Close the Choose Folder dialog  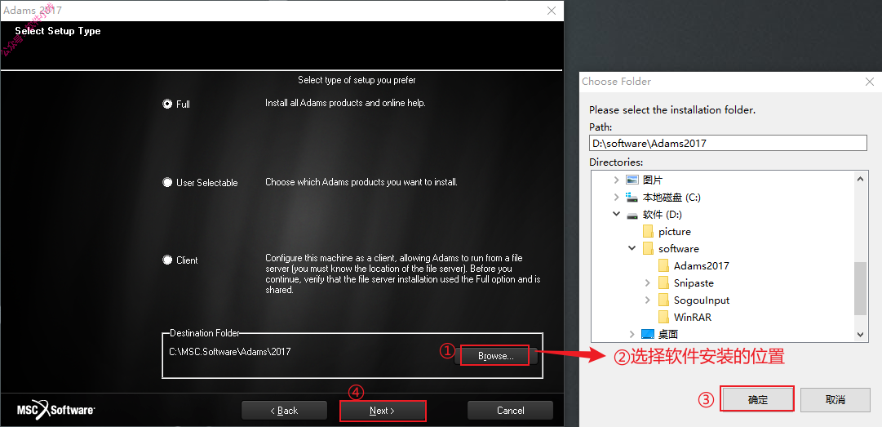(870, 82)
